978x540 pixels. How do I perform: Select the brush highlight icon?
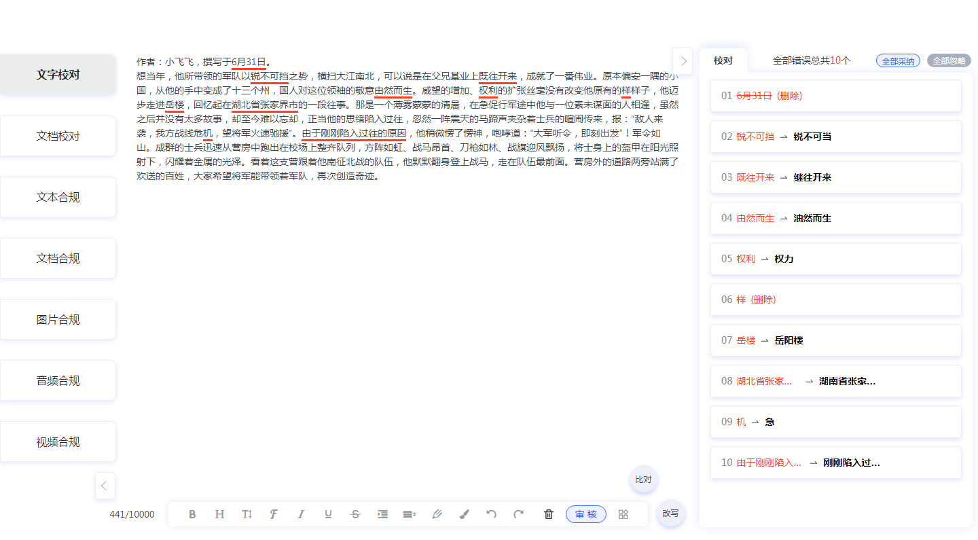(x=464, y=514)
